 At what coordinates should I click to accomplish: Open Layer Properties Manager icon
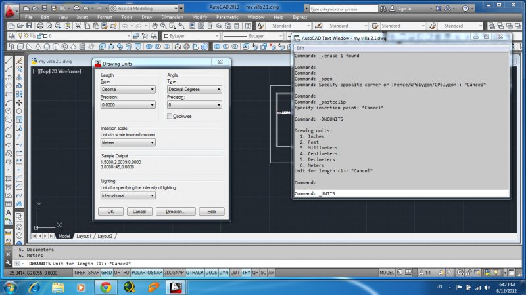pos(12,36)
